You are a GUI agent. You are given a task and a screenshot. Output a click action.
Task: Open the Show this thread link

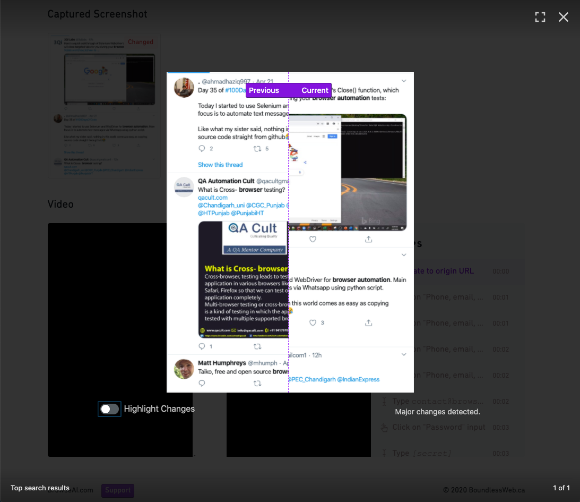coord(220,165)
